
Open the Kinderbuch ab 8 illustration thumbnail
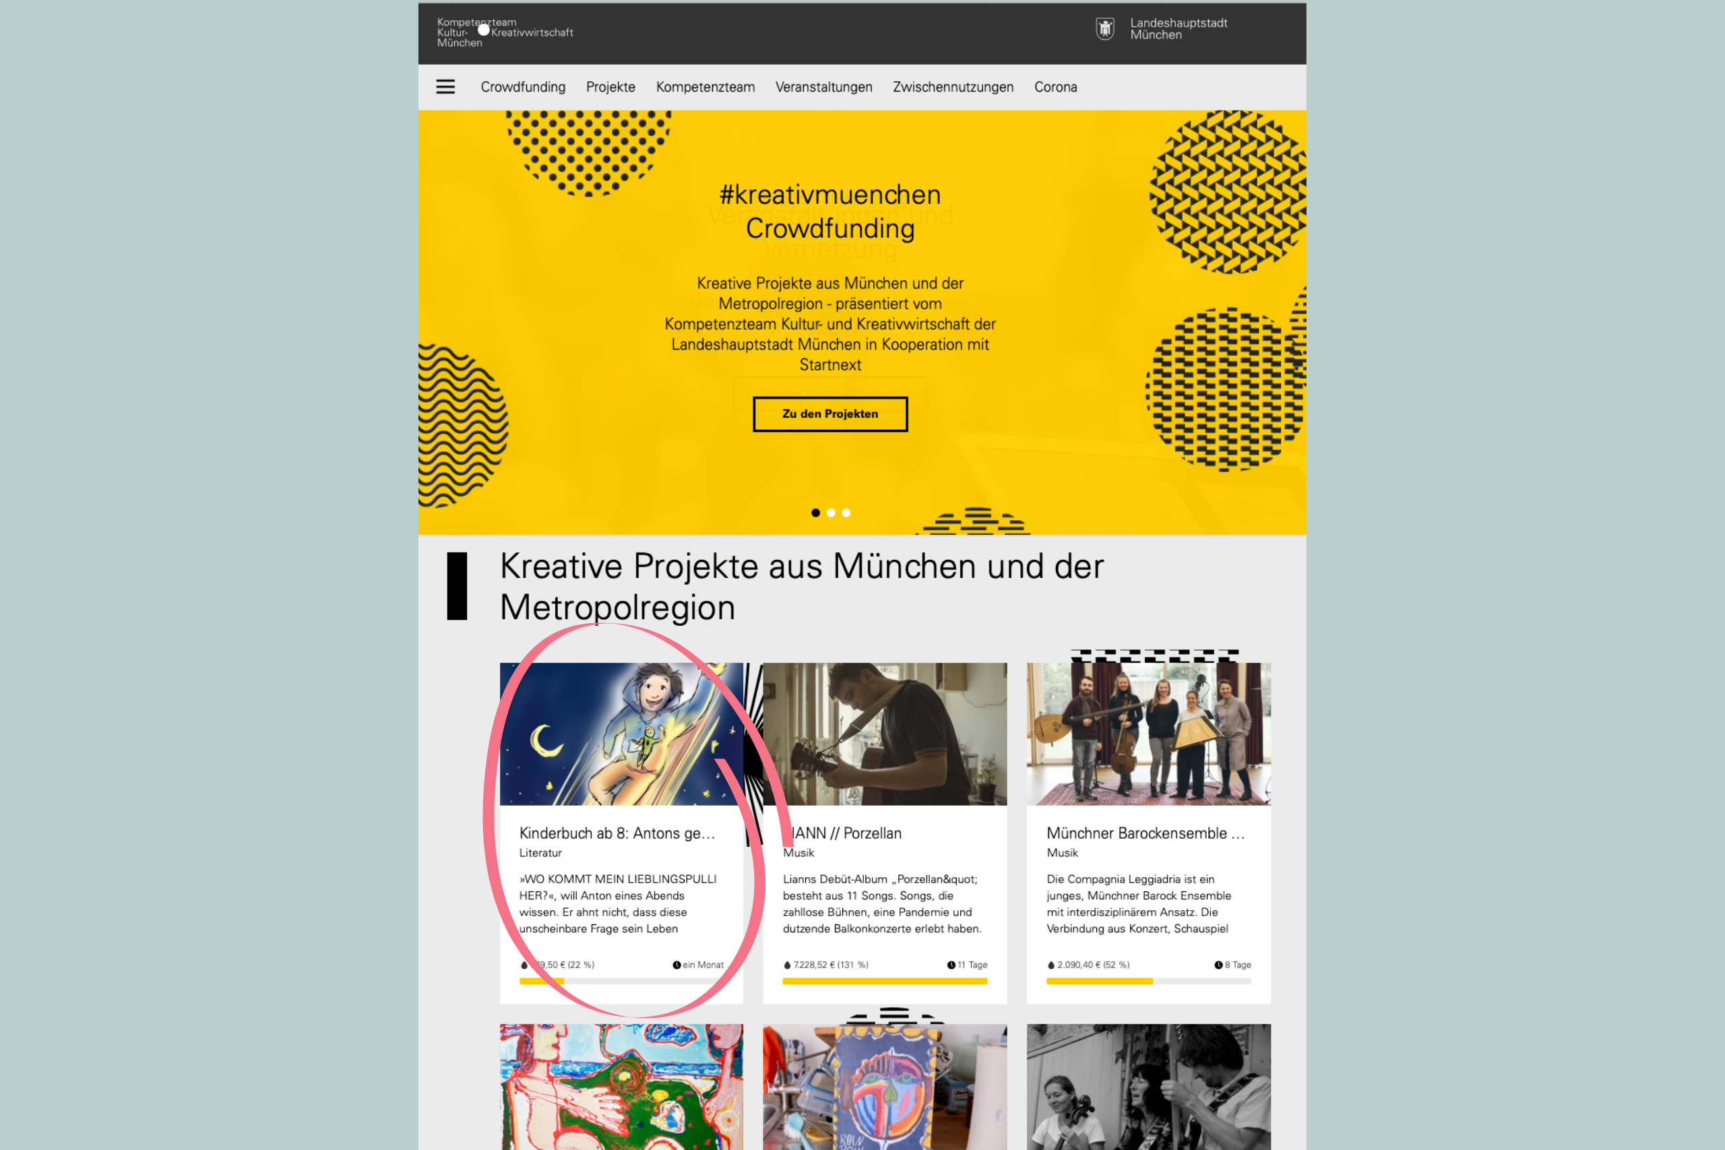pyautogui.click(x=621, y=734)
